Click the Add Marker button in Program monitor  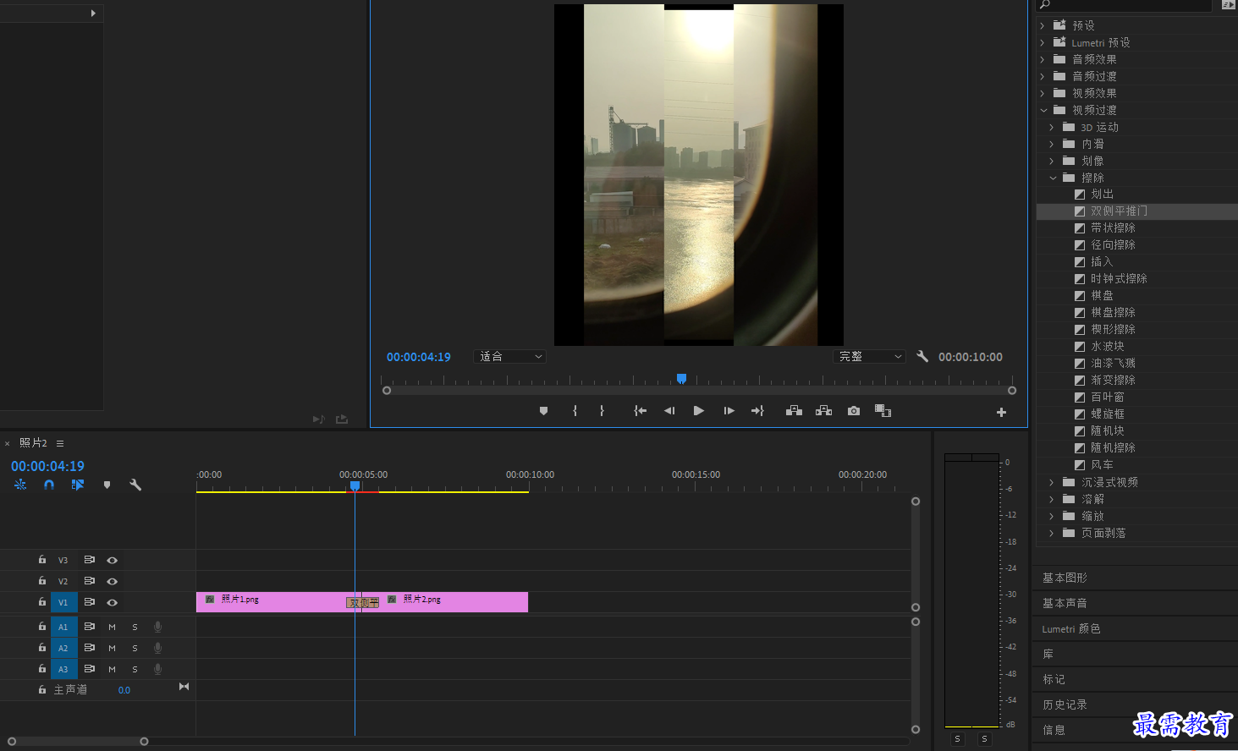pyautogui.click(x=543, y=411)
